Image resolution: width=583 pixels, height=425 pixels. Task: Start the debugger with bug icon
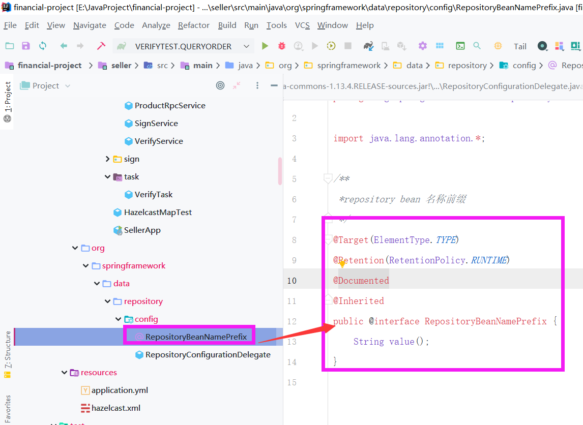tap(282, 46)
